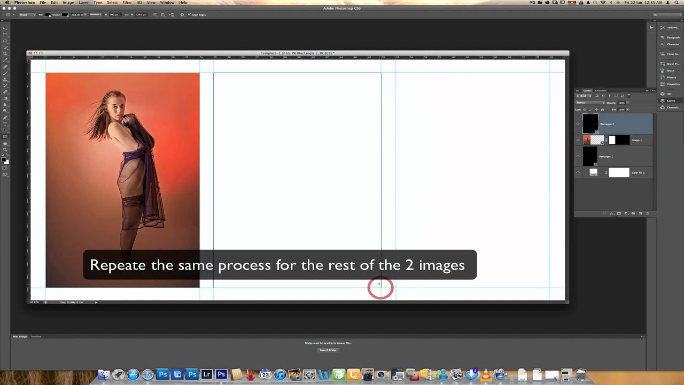684x385 pixels.
Task: Click the Add layer mask icon
Action: (619, 213)
